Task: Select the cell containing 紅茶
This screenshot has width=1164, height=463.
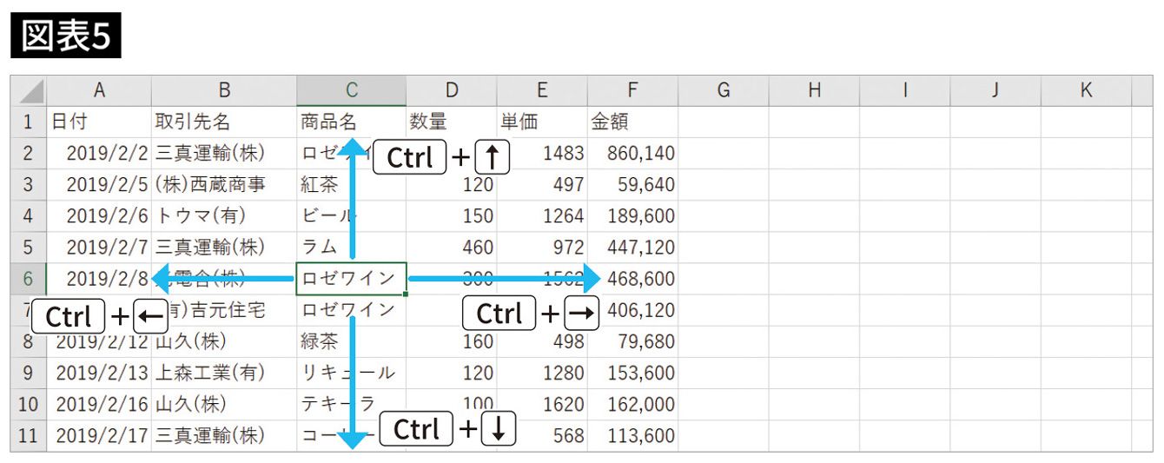Action: [351, 184]
